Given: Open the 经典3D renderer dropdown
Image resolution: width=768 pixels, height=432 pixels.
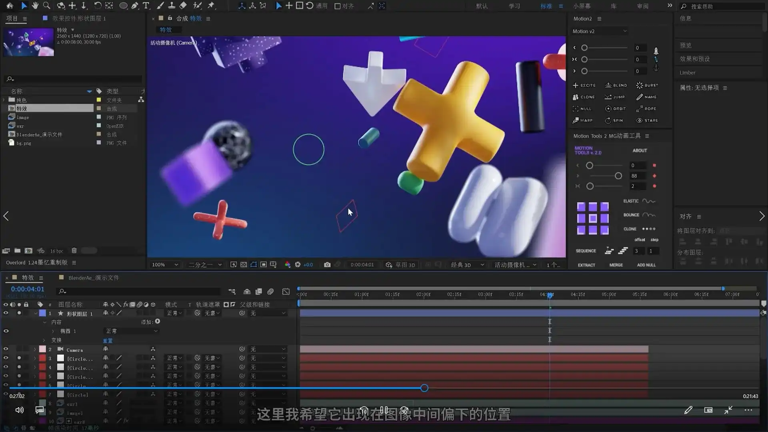Looking at the screenshot, I should coord(467,264).
